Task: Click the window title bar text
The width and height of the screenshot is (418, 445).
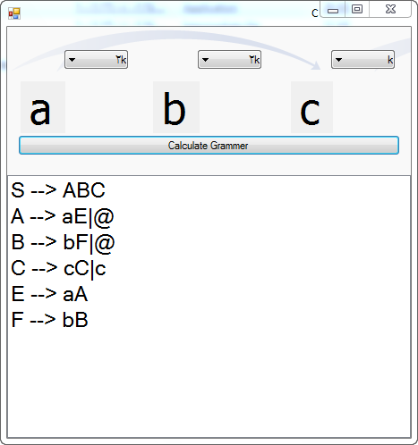Action: coord(315,13)
